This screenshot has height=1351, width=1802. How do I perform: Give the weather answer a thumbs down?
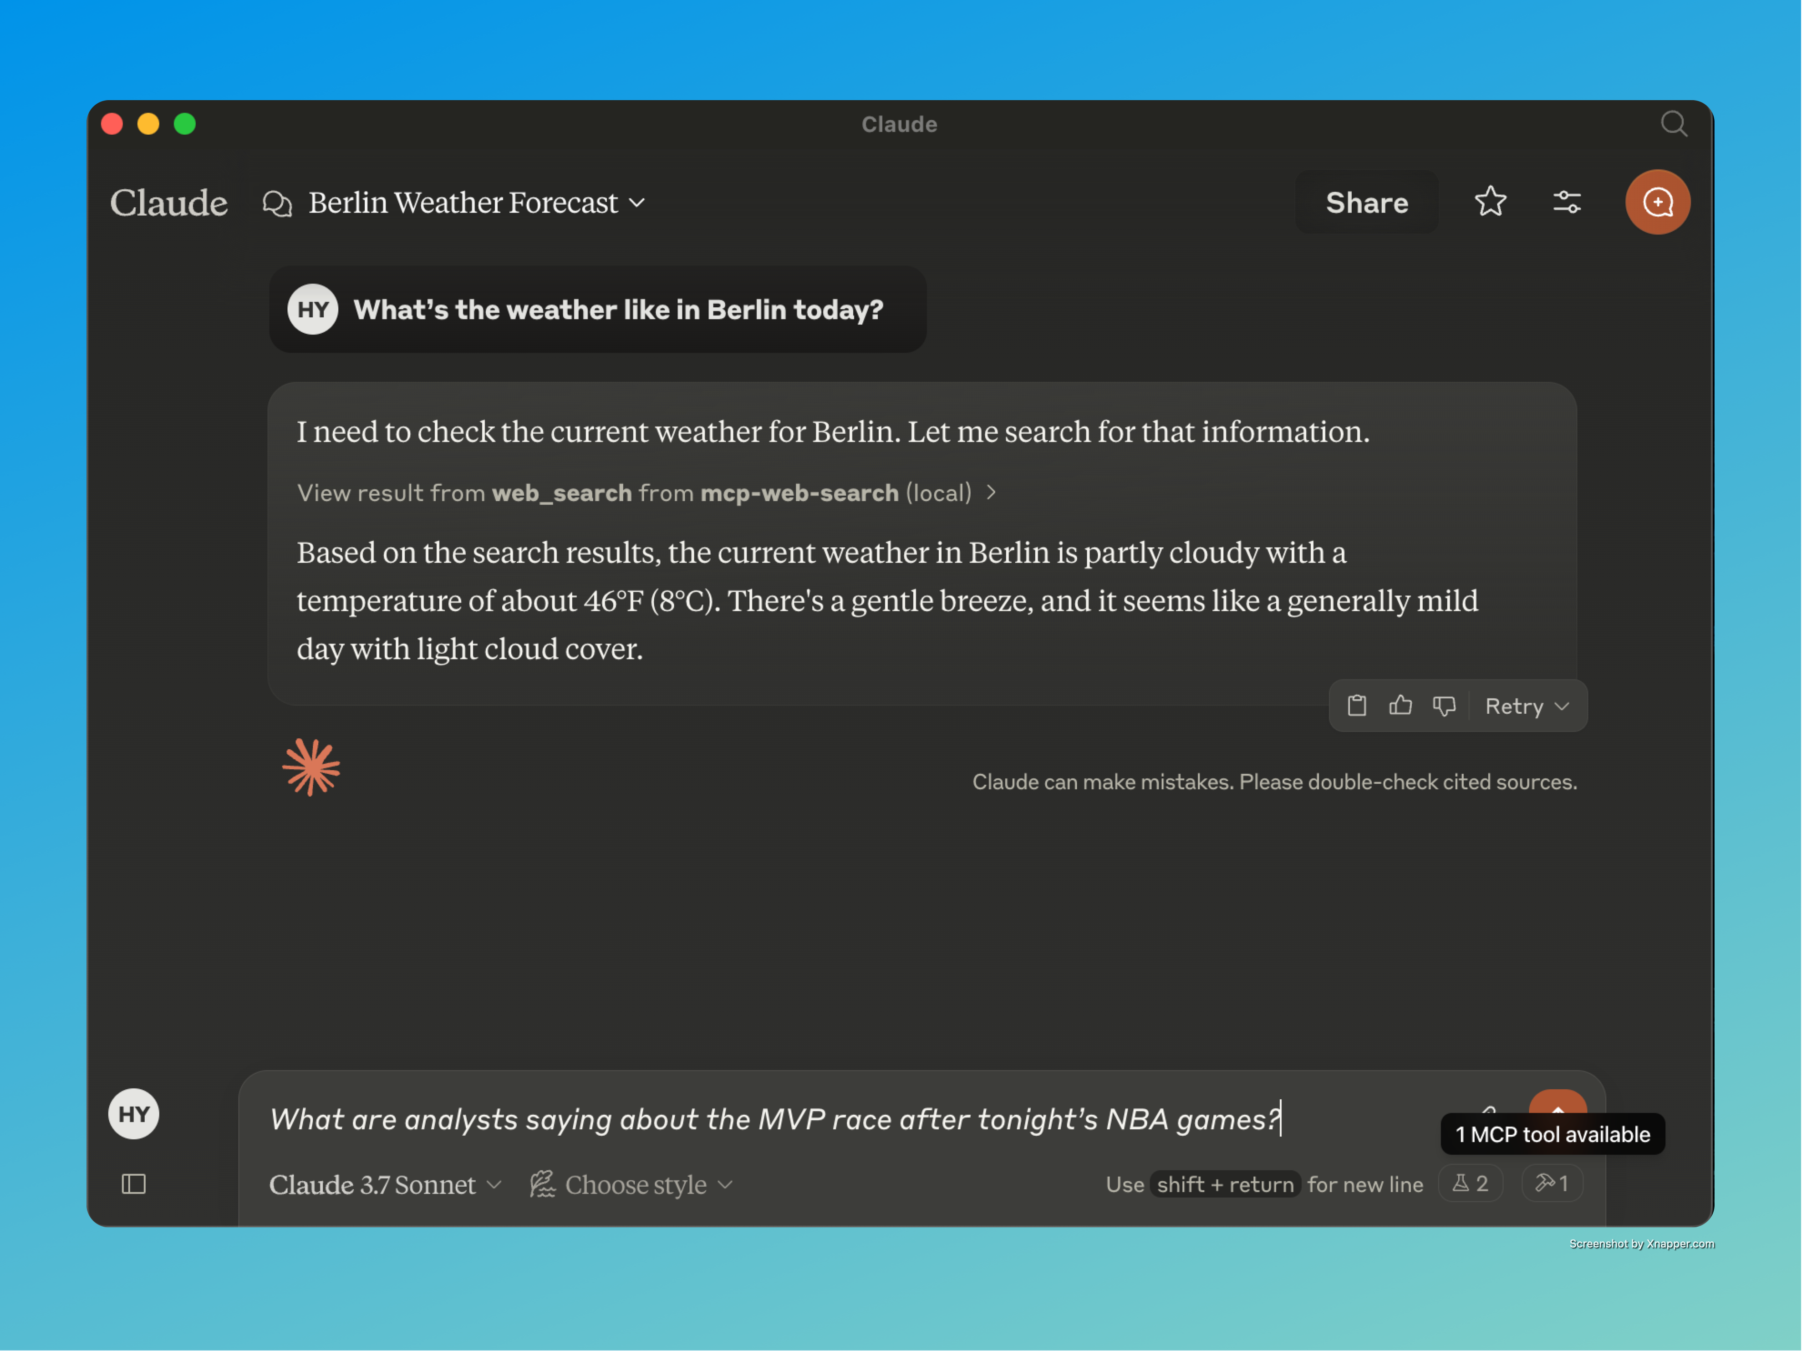(x=1444, y=705)
